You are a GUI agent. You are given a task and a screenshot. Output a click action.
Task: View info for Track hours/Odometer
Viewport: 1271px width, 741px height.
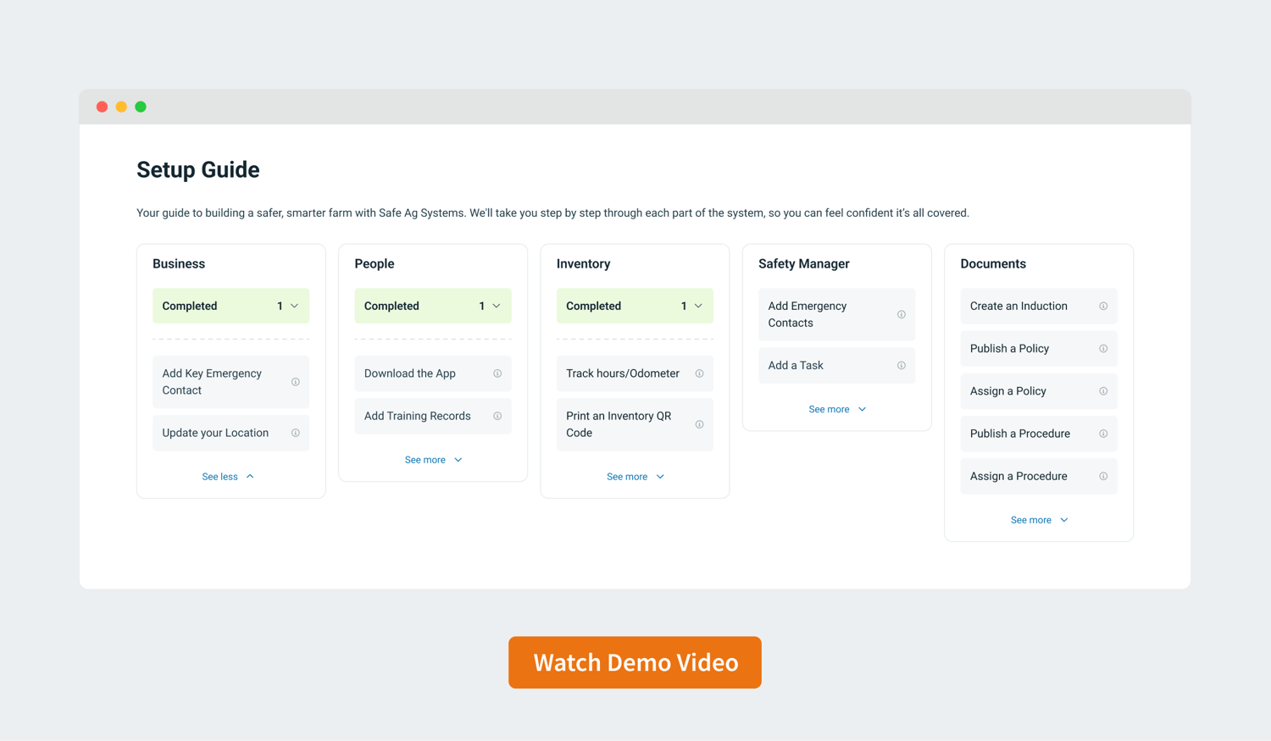point(699,373)
